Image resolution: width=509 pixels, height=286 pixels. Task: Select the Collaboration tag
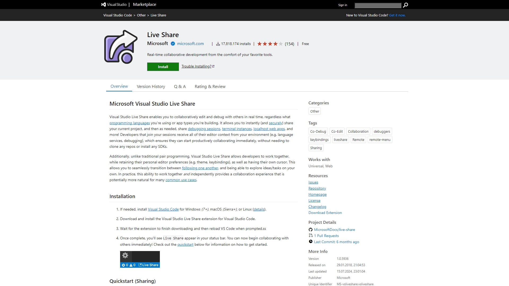358,131
